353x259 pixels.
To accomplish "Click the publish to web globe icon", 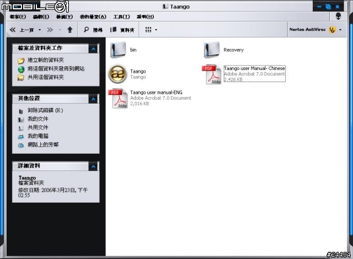I will [21, 69].
